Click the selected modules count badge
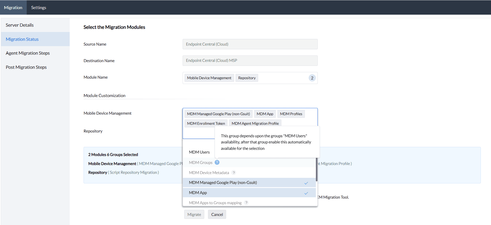This screenshot has height=225, width=491. [x=312, y=78]
